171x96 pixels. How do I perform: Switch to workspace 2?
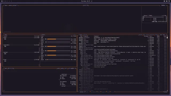coord(6,1)
